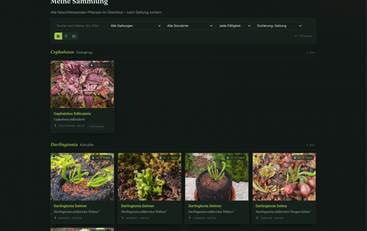Open Darlingtonia Dehner title on Terrasse Garten card
This screenshot has height=231, width=367.
205,206
